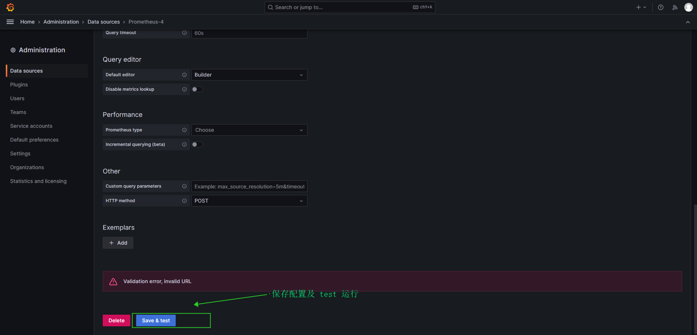This screenshot has height=335, width=697.
Task: Open the hamburger navigation menu
Action: (x=10, y=22)
